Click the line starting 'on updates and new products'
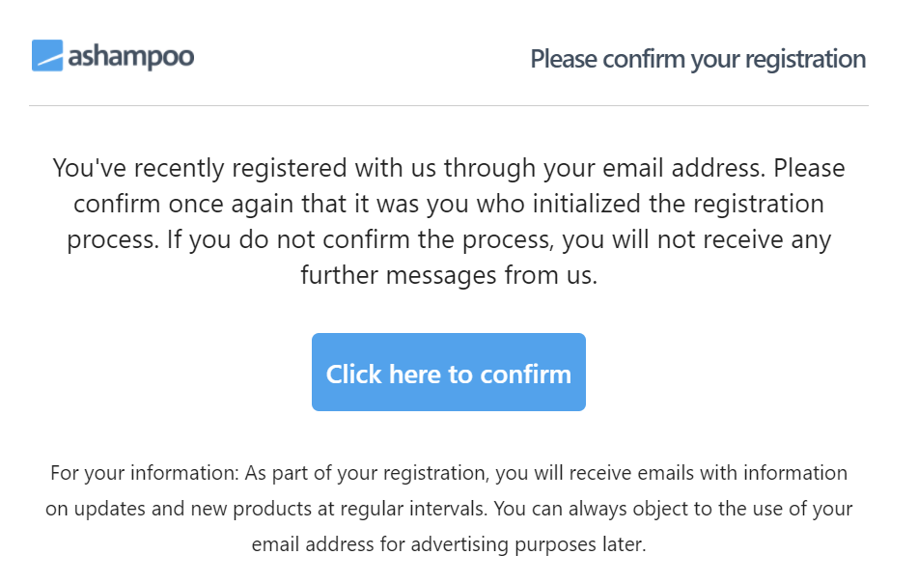The width and height of the screenshot is (918, 583). [x=449, y=509]
